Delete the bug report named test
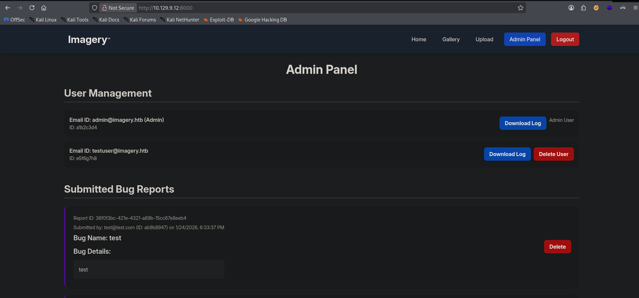This screenshot has width=639, height=298. coord(557,247)
